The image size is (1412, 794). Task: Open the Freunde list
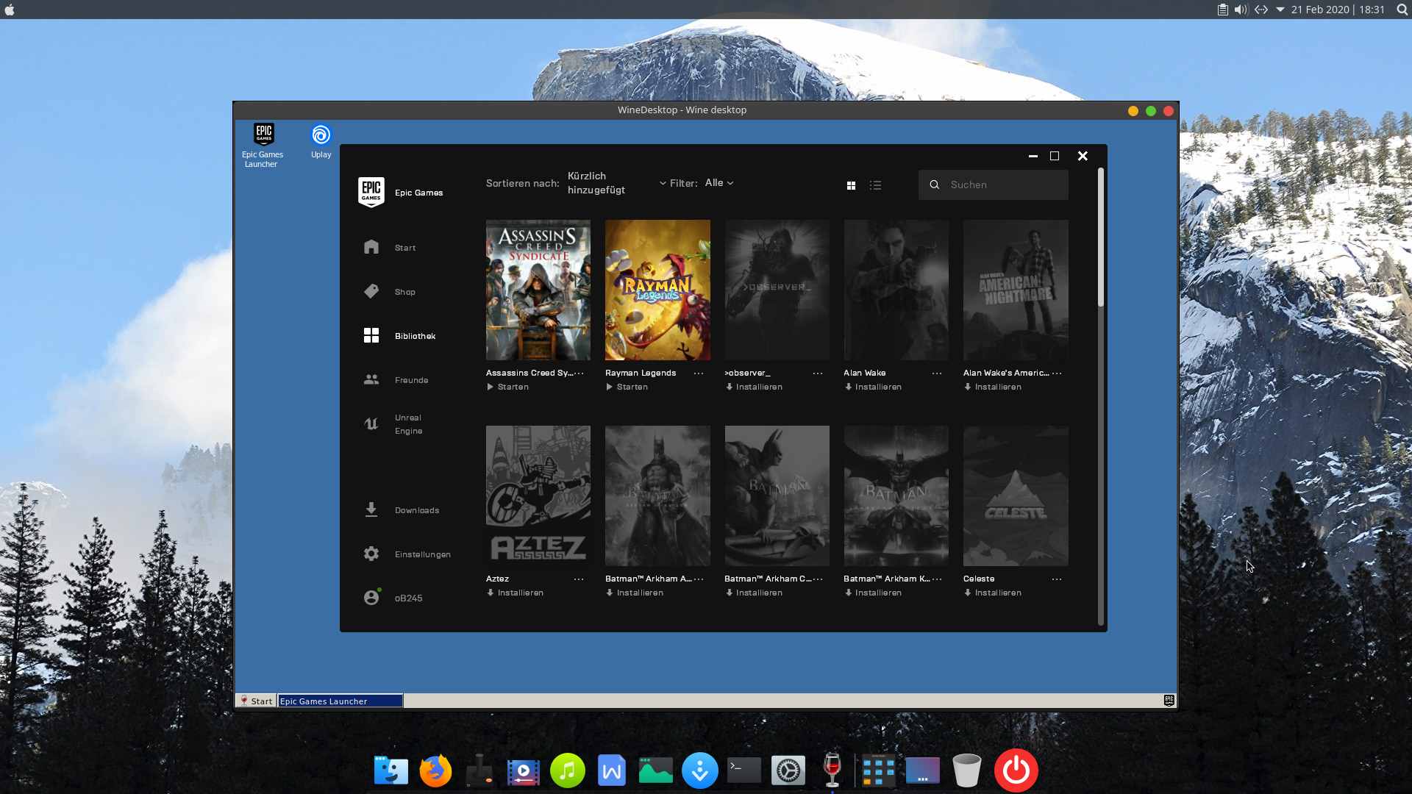396,380
